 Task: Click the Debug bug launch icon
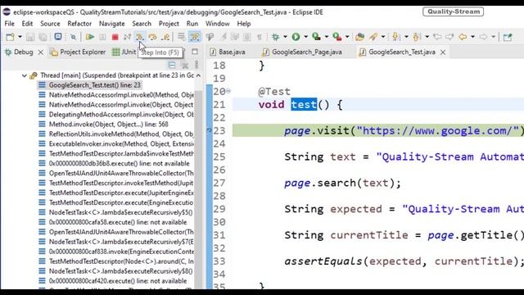(x=275, y=37)
